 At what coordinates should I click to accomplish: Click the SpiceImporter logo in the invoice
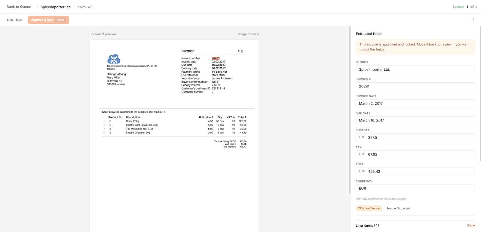(114, 59)
